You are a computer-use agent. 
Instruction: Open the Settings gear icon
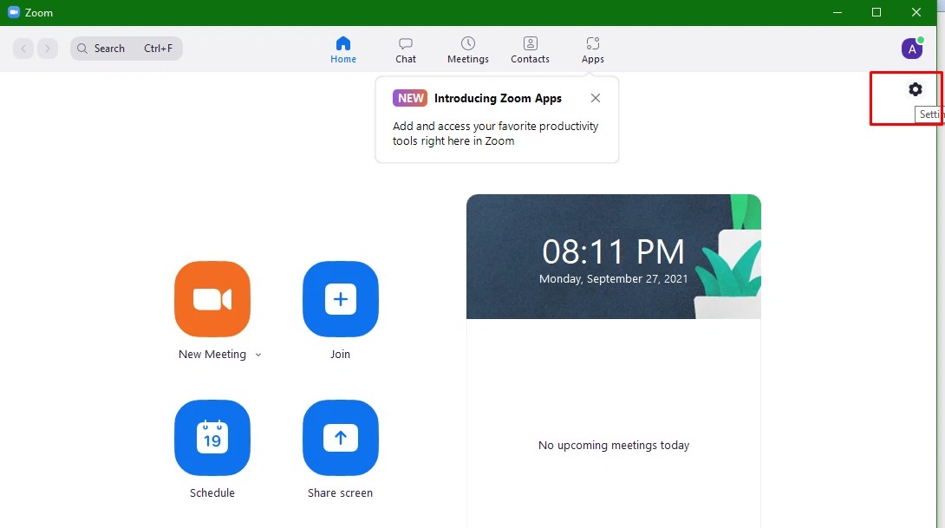pyautogui.click(x=915, y=89)
